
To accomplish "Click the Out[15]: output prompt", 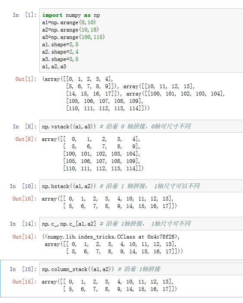I will coord(25,281).
